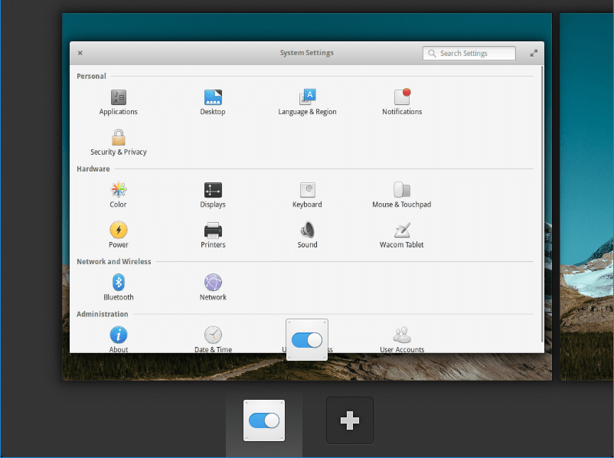Click the Administration section heading
Screen dimensions: 614x458
coord(102,314)
